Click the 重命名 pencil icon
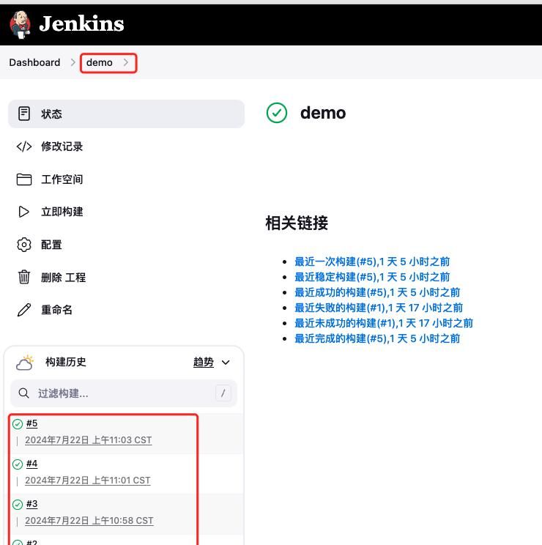 (x=24, y=310)
